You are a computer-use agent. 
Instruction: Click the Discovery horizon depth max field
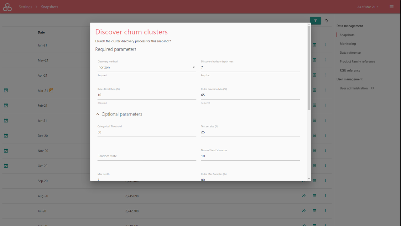(x=250, y=67)
